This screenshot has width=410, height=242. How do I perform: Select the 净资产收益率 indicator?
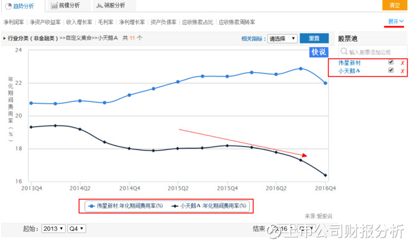(x=45, y=22)
